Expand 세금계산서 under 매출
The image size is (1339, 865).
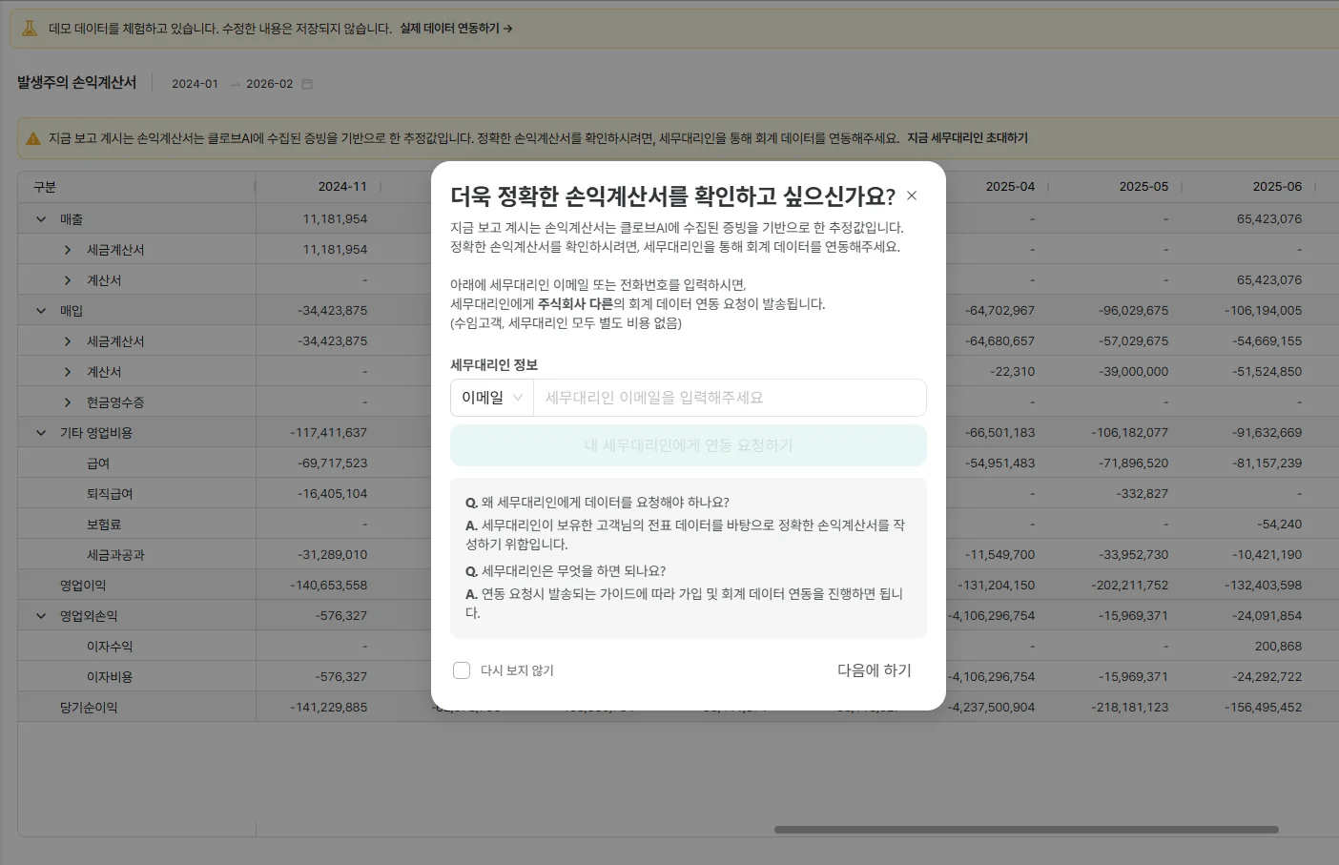(x=68, y=250)
